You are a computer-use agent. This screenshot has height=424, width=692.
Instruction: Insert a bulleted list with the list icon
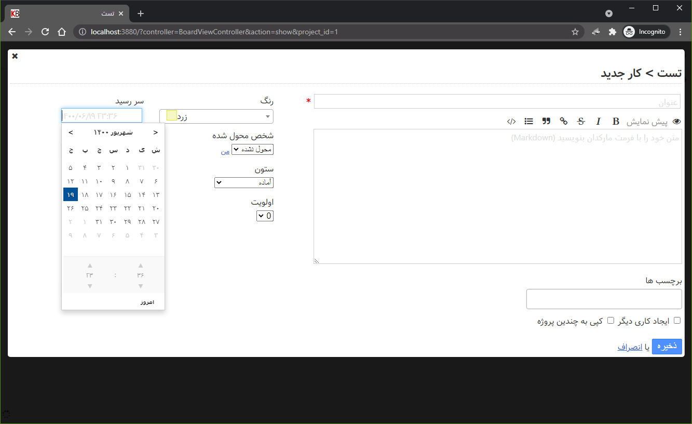pyautogui.click(x=528, y=122)
